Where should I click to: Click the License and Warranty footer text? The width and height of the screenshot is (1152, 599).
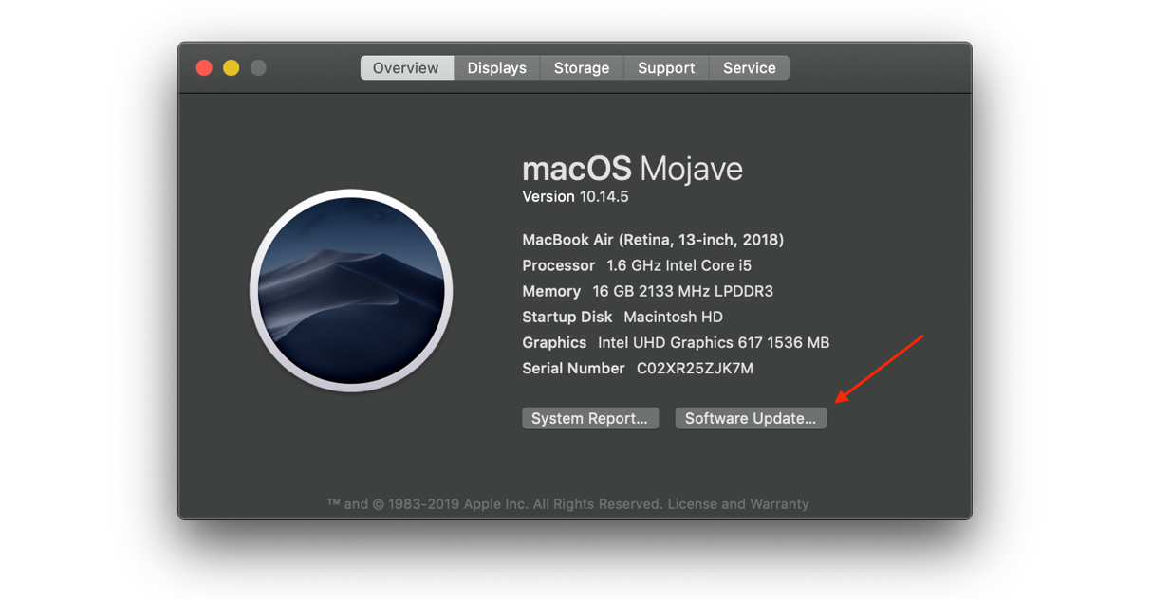pyautogui.click(x=738, y=504)
